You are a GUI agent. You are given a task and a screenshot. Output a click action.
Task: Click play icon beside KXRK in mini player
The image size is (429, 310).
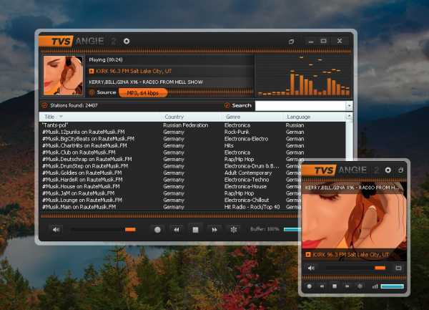click(308, 255)
